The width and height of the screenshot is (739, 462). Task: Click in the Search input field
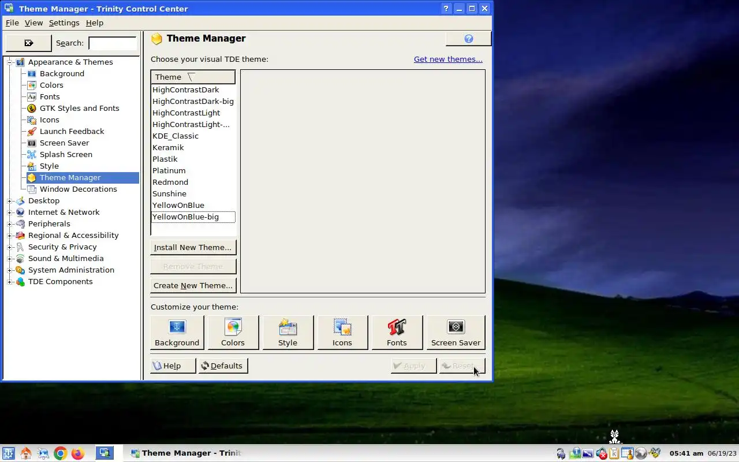(x=113, y=43)
